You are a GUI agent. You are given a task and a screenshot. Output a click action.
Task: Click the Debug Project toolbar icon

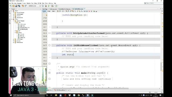(x=52, y=6)
